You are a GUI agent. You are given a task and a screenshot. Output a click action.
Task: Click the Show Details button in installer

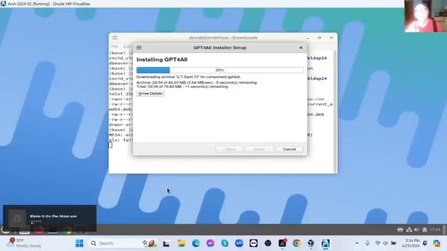click(x=151, y=93)
